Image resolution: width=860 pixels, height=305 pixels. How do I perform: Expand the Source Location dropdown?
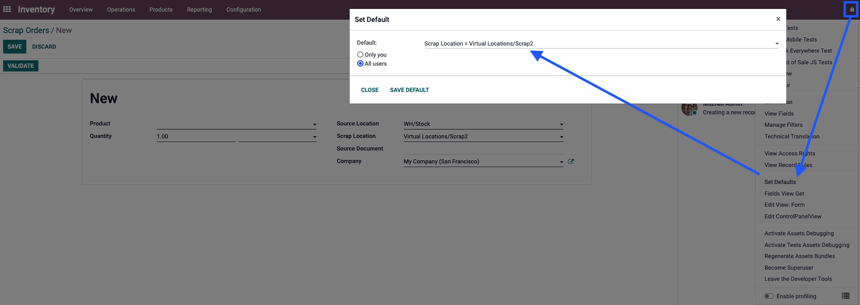pos(561,125)
